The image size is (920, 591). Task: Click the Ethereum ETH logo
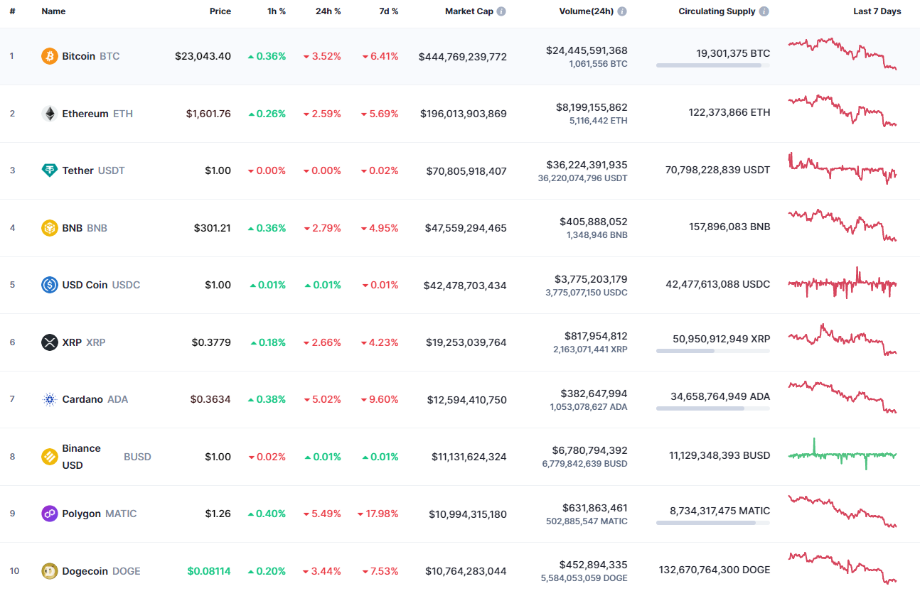(x=48, y=112)
